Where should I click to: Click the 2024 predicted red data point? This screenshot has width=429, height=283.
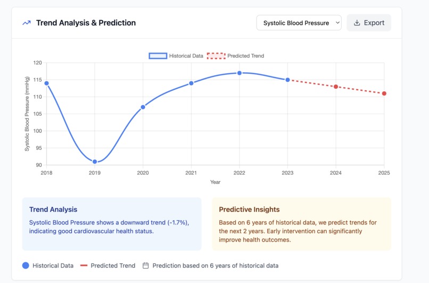pos(336,87)
